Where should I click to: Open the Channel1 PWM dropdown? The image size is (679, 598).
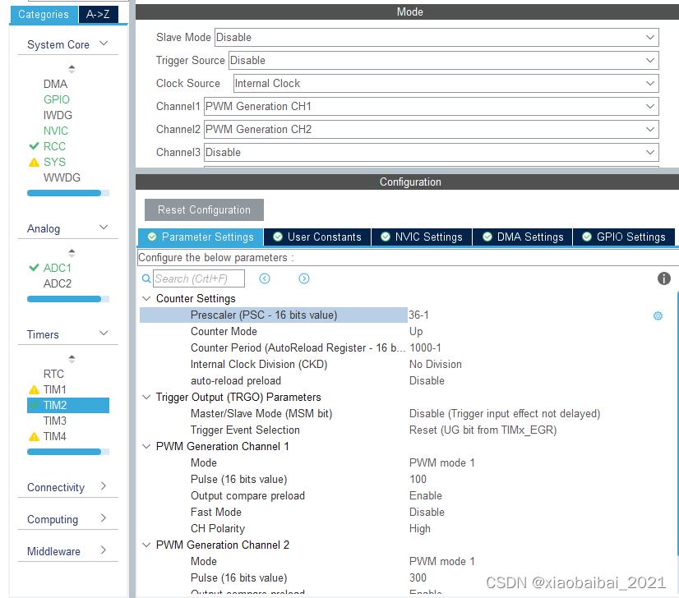(x=431, y=107)
